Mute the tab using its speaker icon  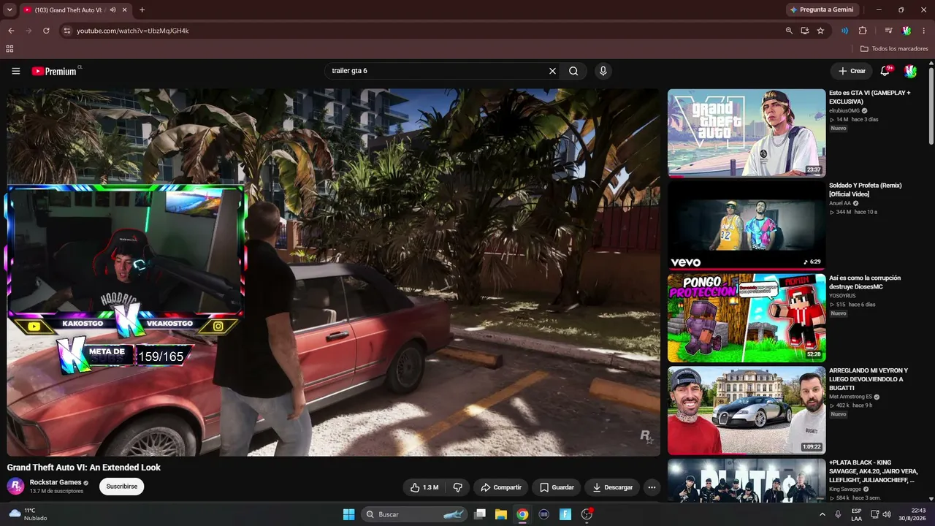point(112,10)
